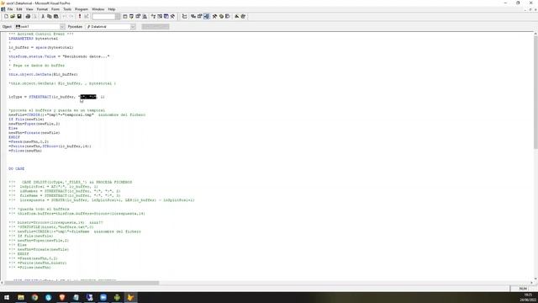Click the Set Tab Order icon
538x303 pixels.
[185, 16]
